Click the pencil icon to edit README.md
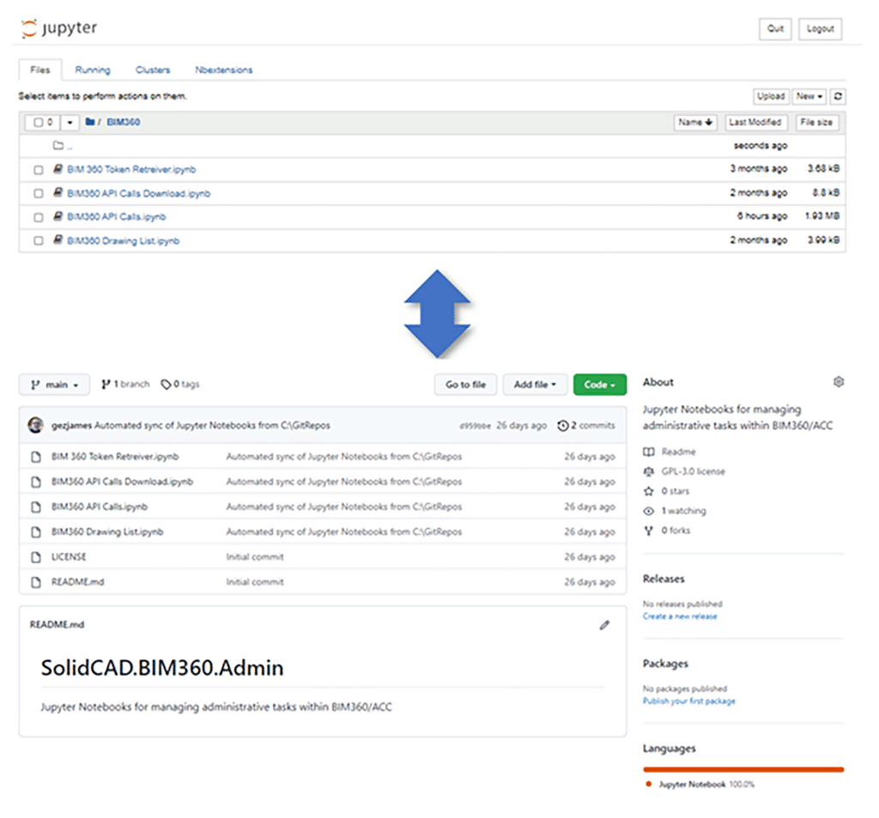 click(604, 626)
